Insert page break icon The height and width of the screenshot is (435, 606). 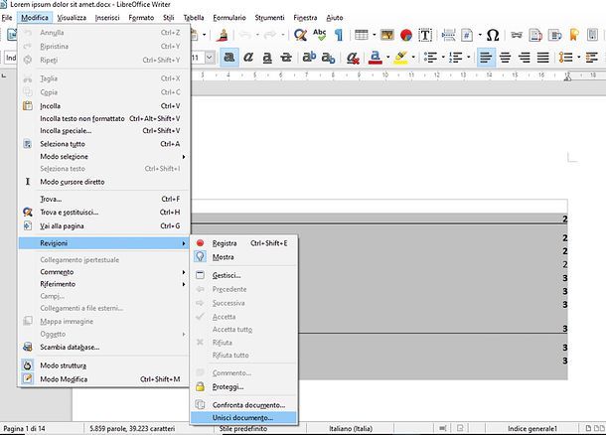(448, 35)
